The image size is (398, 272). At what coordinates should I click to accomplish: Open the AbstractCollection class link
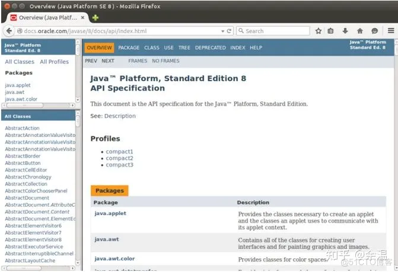26,184
